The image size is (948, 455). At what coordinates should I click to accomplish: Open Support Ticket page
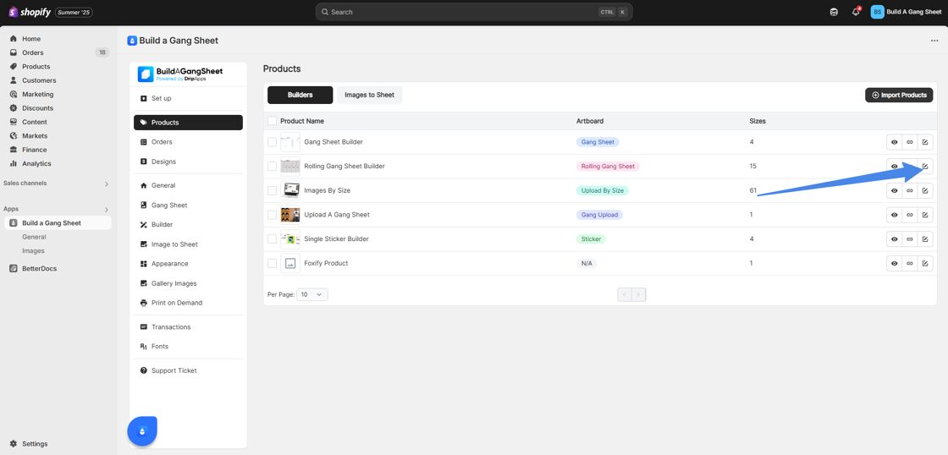point(188,370)
